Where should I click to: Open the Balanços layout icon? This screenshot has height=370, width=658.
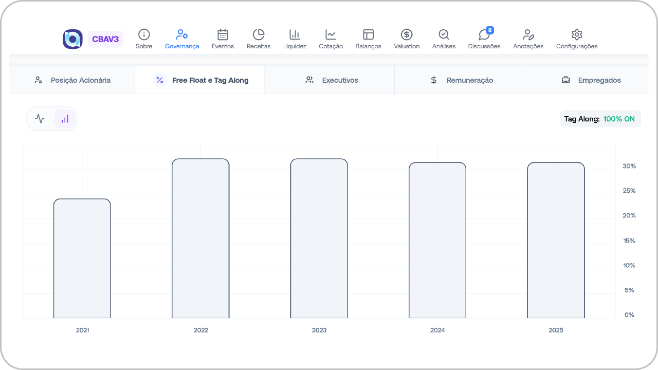pos(368,34)
